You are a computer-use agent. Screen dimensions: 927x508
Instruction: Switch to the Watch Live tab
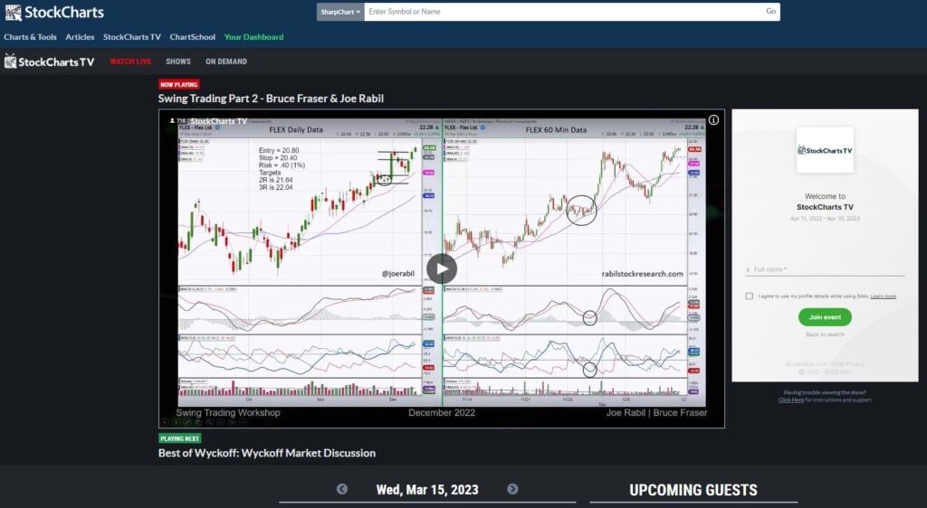[x=130, y=61]
